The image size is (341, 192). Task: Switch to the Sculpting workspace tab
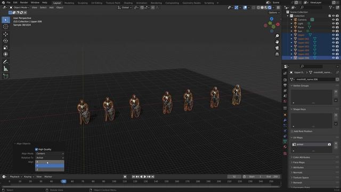(x=83, y=3)
